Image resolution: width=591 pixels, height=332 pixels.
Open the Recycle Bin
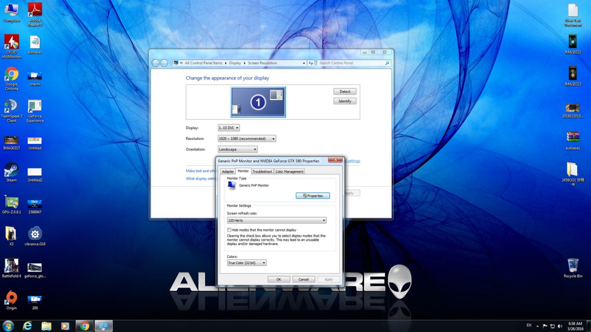click(x=573, y=268)
